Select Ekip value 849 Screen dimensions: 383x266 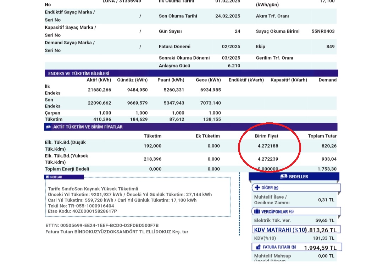[331, 46]
